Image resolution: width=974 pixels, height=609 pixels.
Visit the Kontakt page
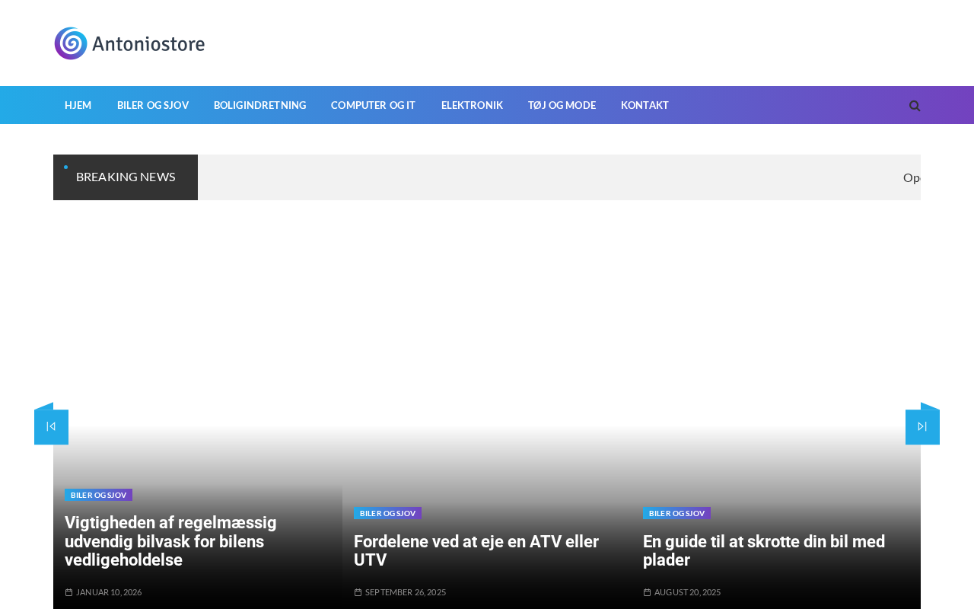coord(645,105)
